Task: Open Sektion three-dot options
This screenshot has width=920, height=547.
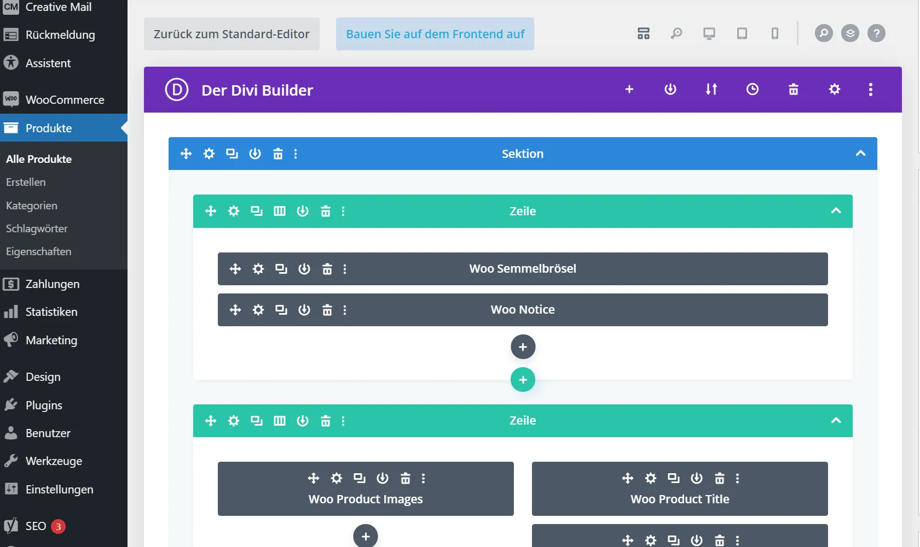Action: tap(296, 154)
